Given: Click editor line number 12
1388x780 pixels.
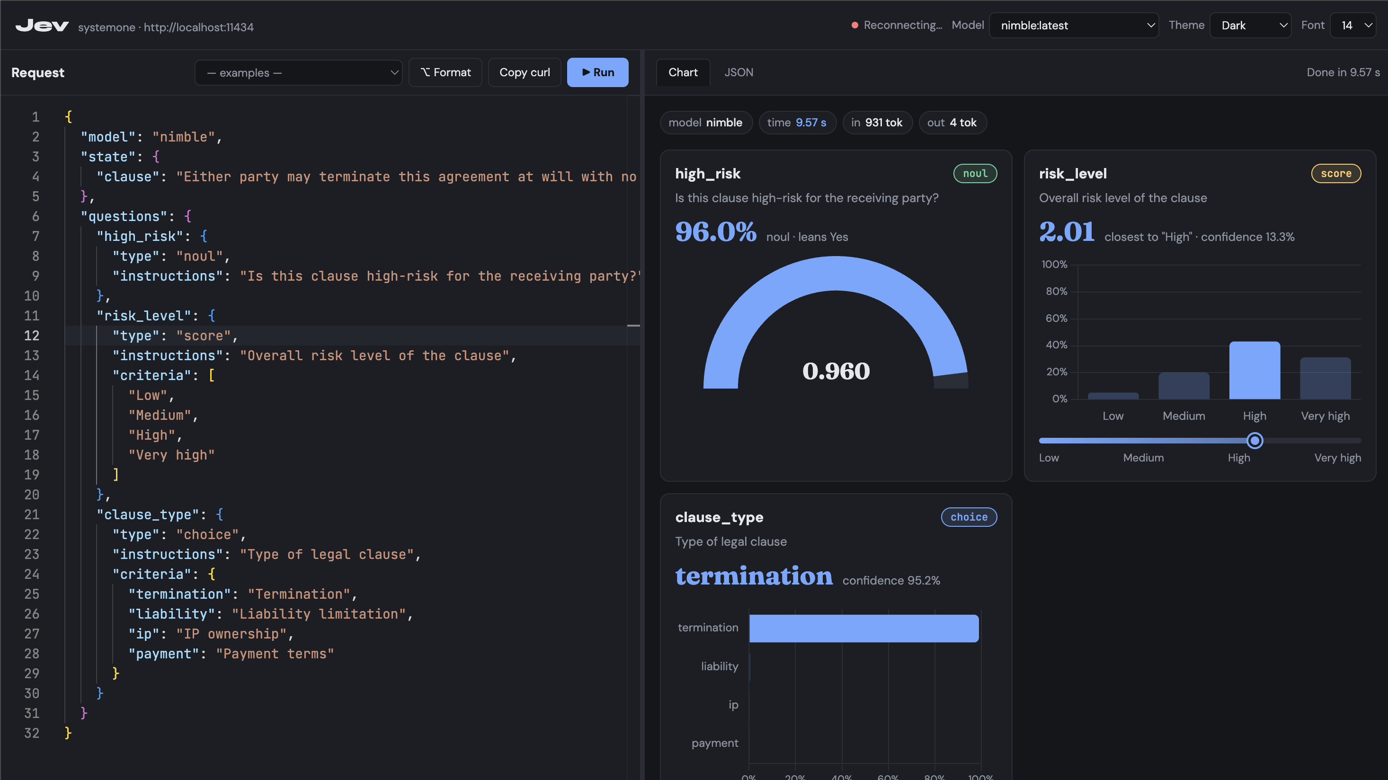Looking at the screenshot, I should (32, 335).
